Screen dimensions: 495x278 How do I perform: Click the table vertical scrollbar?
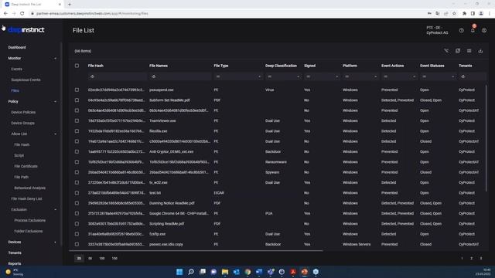pyautogui.click(x=486, y=137)
